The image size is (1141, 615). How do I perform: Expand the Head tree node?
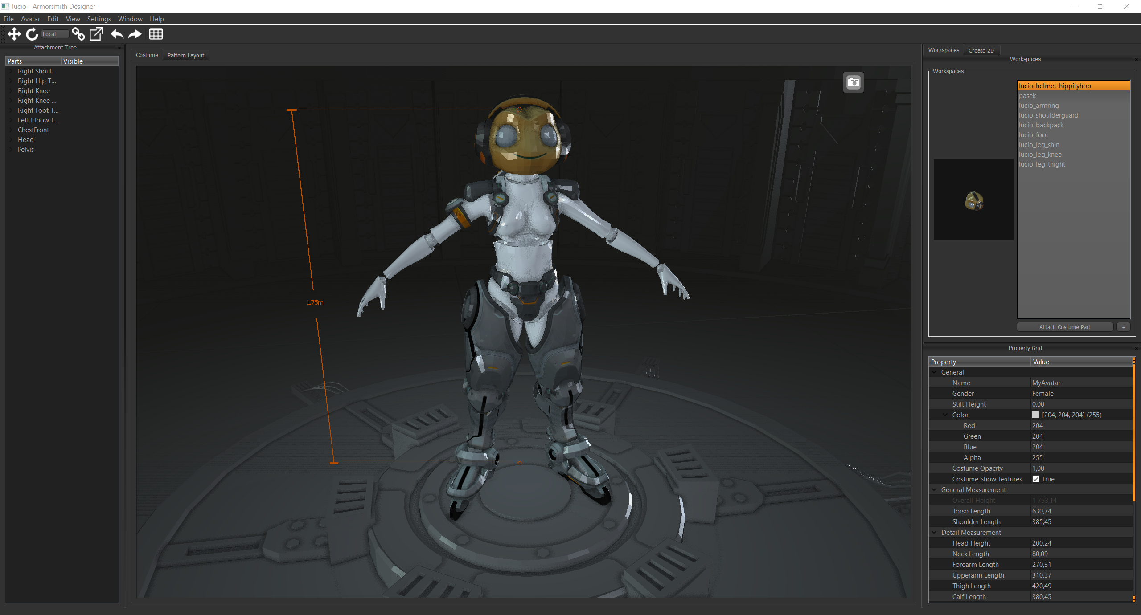[x=11, y=140]
